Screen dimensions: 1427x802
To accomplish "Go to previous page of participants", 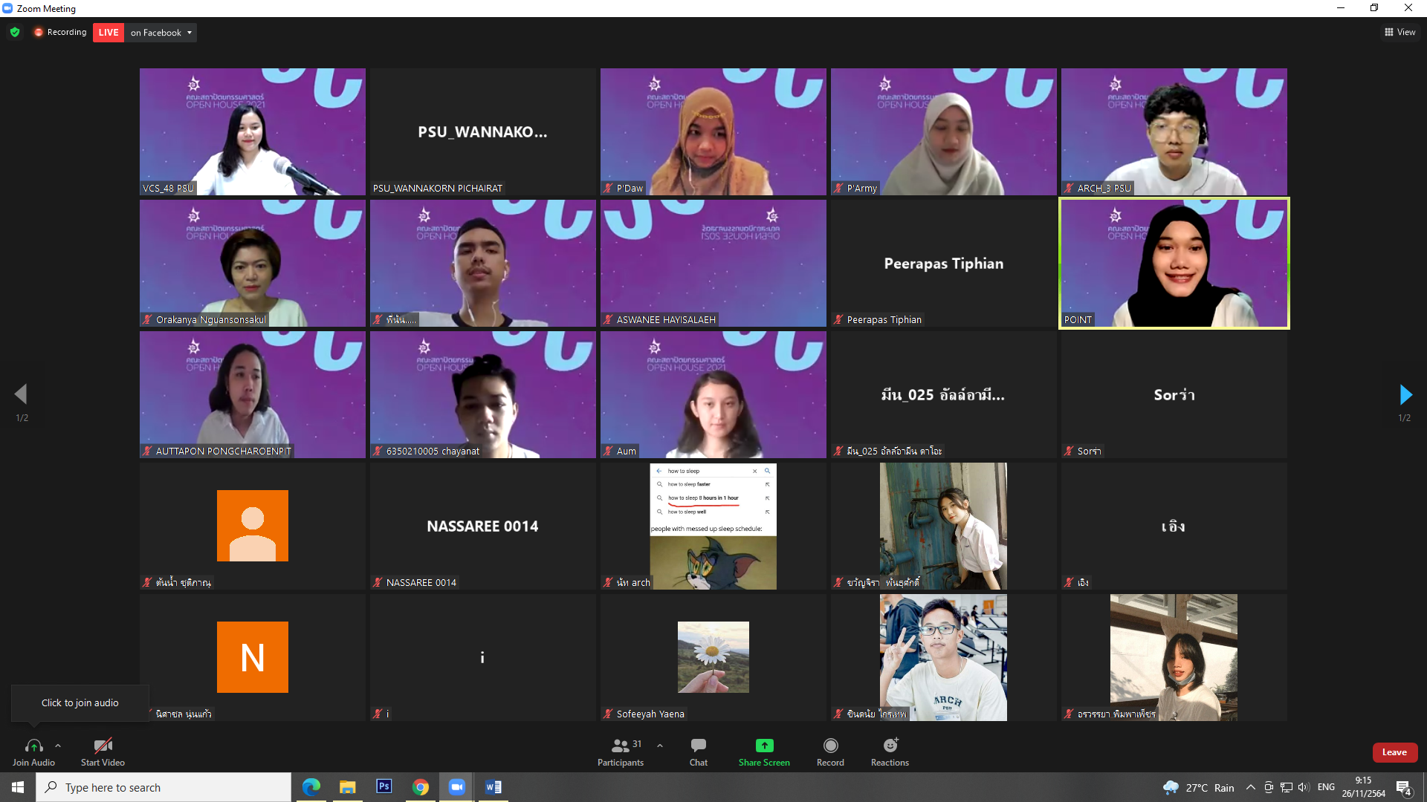I will click(x=21, y=394).
